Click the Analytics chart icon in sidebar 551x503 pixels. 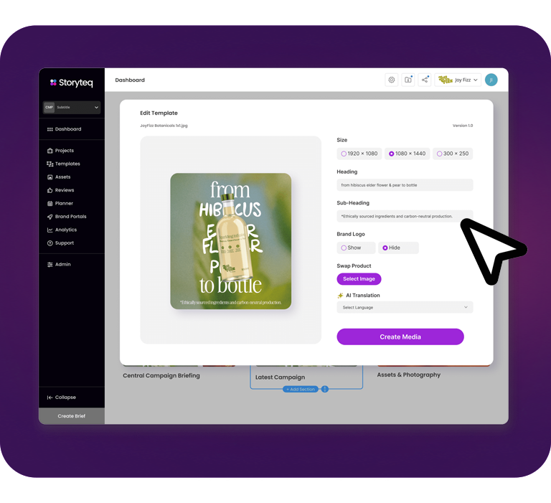(x=50, y=230)
